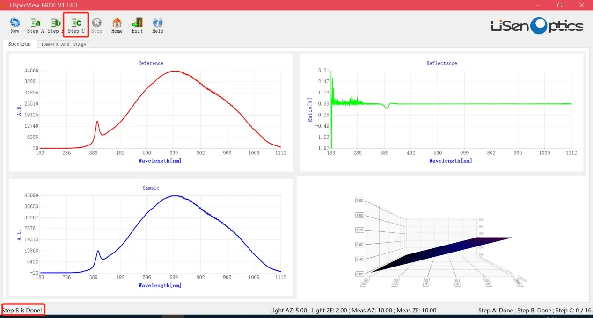The width and height of the screenshot is (593, 318).
Task: Select the Spectrum tab
Action: (x=19, y=44)
